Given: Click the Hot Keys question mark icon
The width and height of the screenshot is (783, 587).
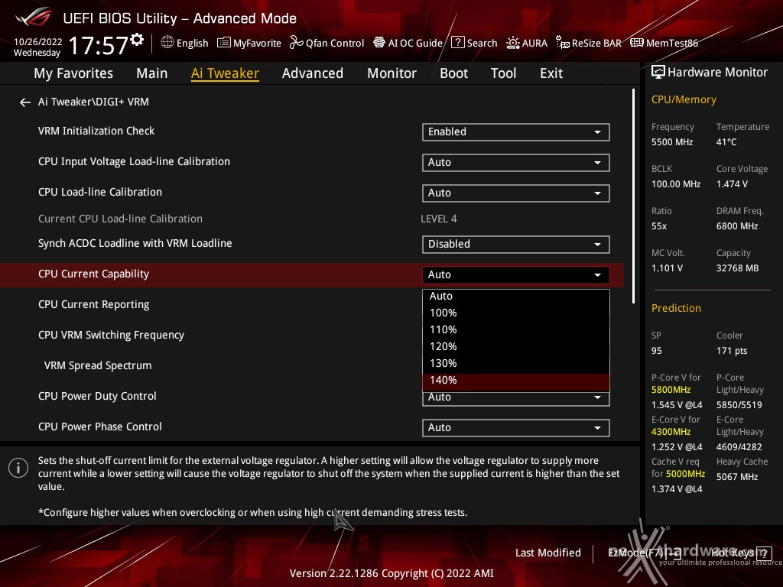Looking at the screenshot, I should (x=764, y=553).
